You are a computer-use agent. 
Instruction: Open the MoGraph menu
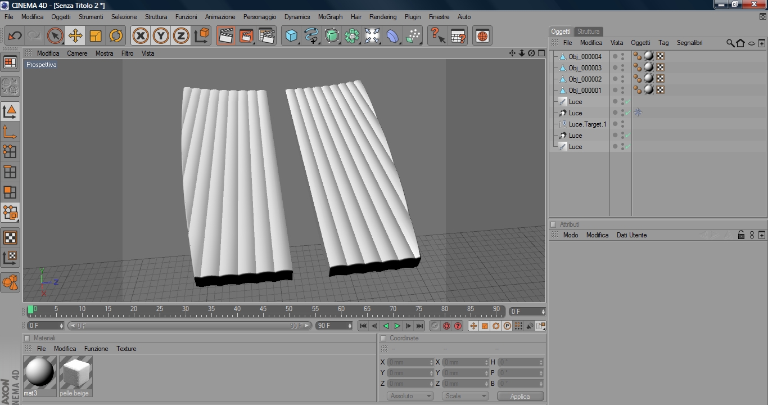tap(330, 17)
